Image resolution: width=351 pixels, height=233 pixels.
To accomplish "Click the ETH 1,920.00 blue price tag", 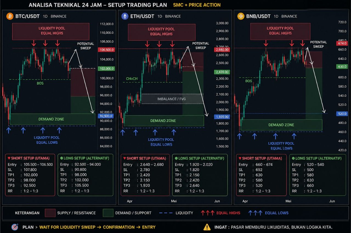I will pyautogui.click(x=222, y=117).
